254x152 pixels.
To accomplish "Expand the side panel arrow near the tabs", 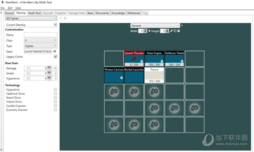I will pyautogui.click(x=1, y=13).
